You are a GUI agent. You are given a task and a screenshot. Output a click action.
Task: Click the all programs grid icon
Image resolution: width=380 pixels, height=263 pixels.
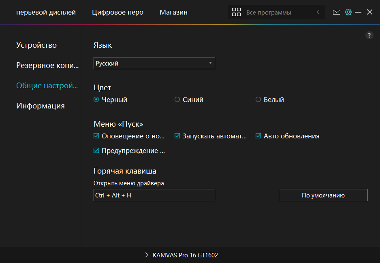(x=236, y=12)
